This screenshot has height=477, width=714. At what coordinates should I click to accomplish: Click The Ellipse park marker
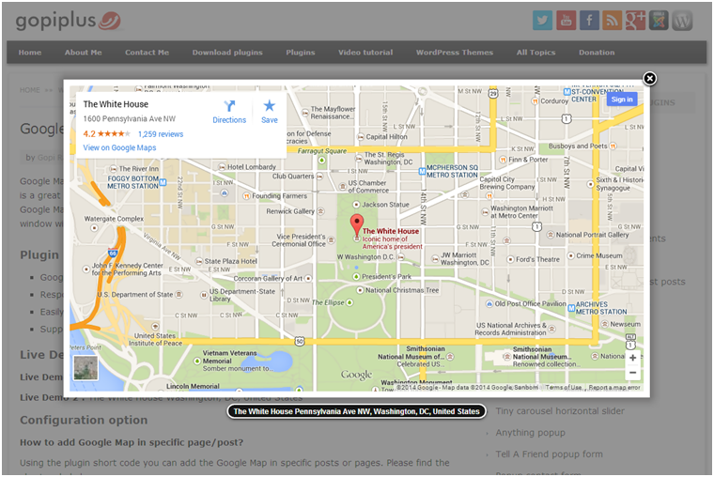[x=349, y=302]
